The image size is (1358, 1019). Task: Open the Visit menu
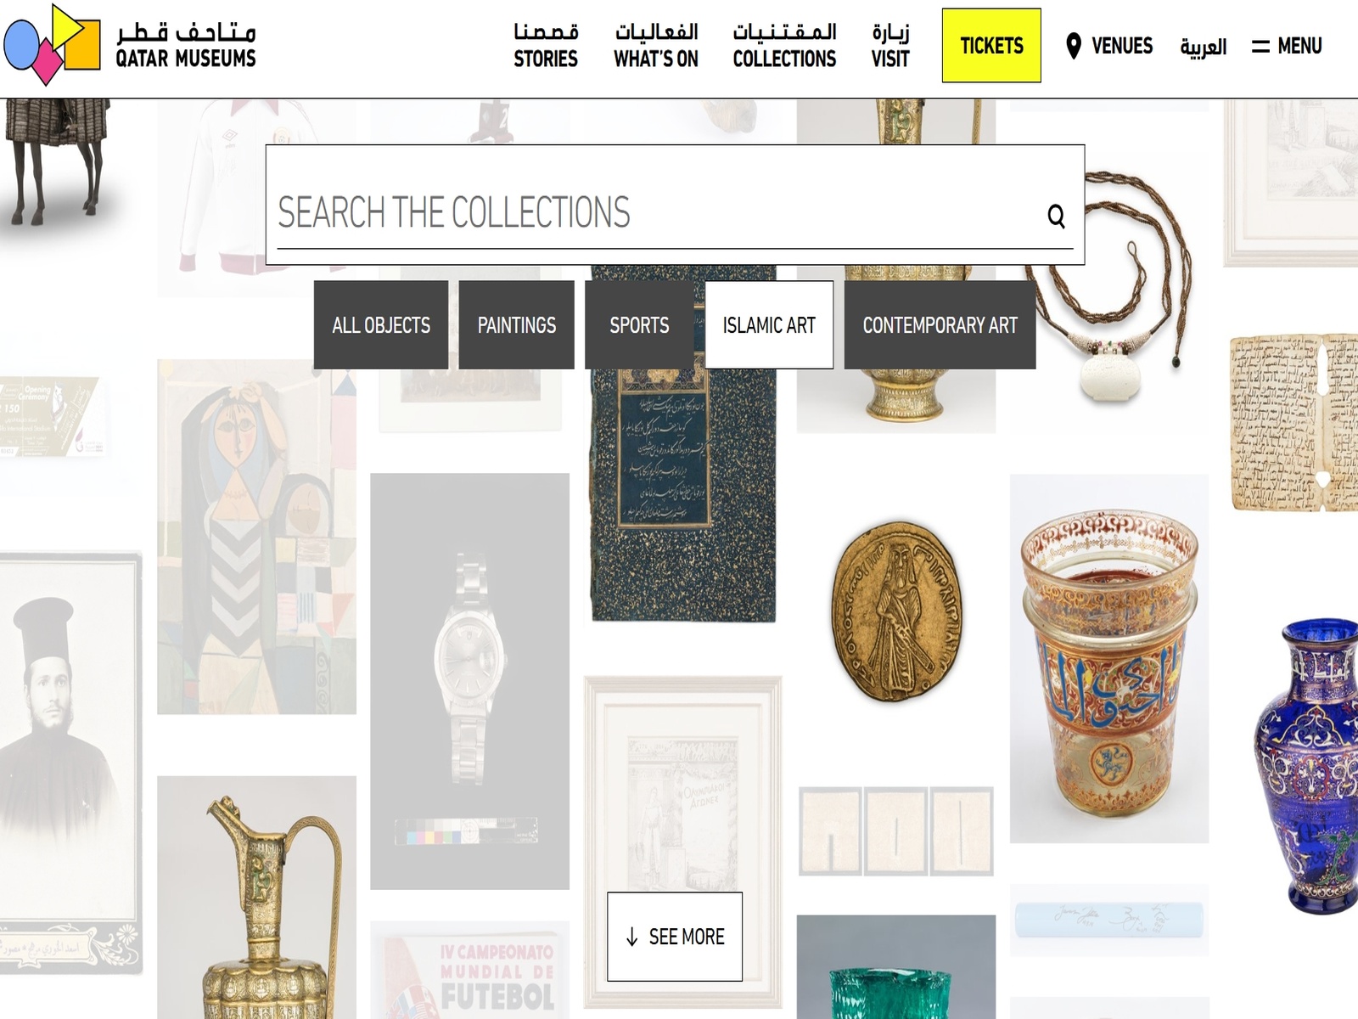point(890,46)
